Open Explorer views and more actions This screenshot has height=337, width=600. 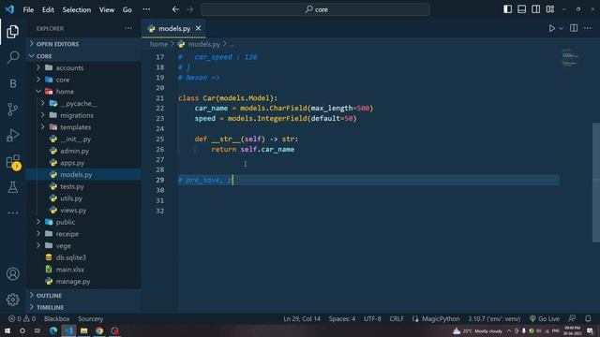pyautogui.click(x=128, y=28)
